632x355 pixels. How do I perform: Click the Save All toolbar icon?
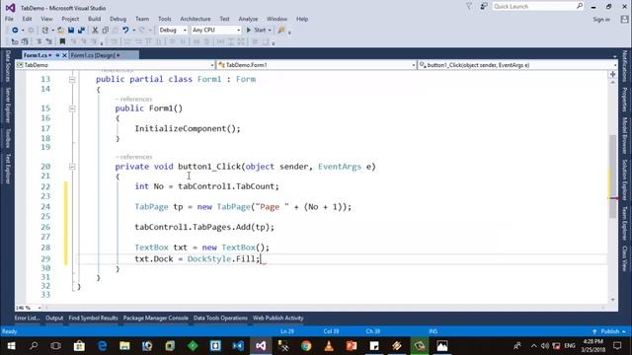tap(81, 31)
